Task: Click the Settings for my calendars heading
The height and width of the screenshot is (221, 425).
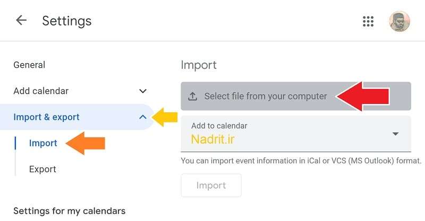Action: coord(70,211)
